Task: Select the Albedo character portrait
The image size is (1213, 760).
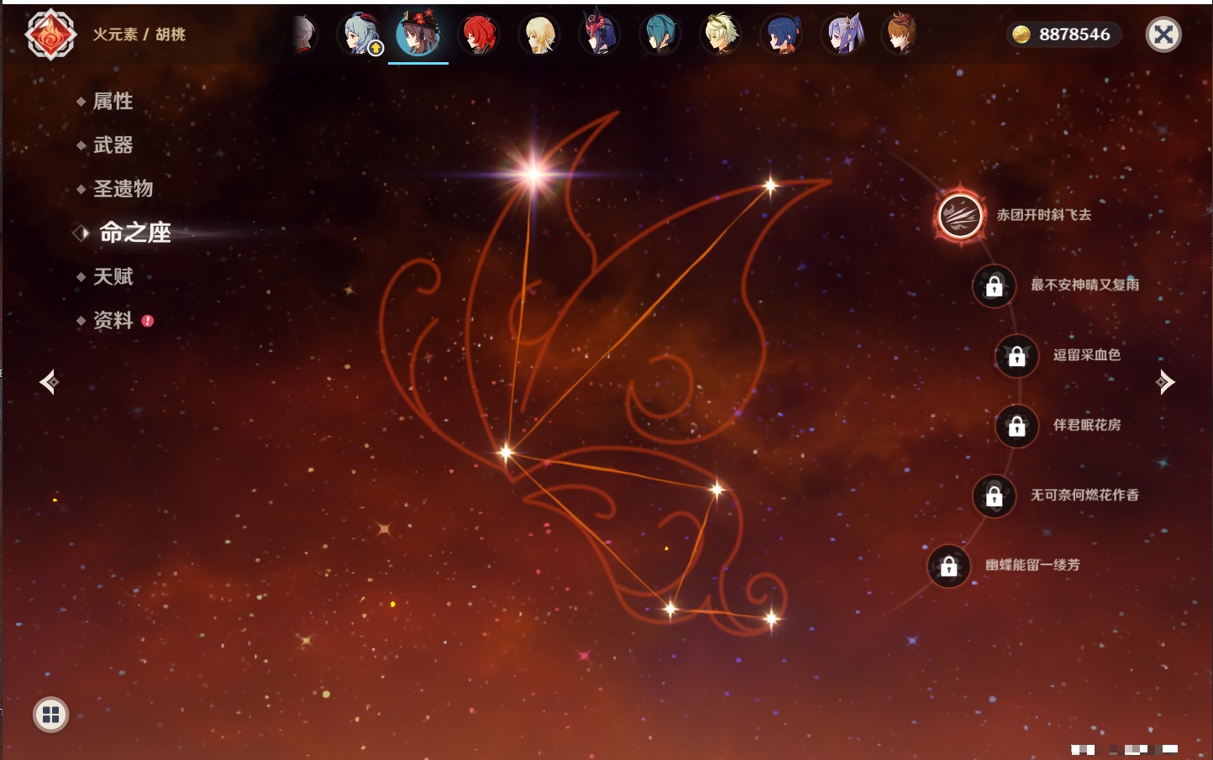Action: tap(721, 34)
